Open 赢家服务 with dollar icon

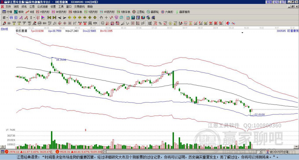(183, 12)
